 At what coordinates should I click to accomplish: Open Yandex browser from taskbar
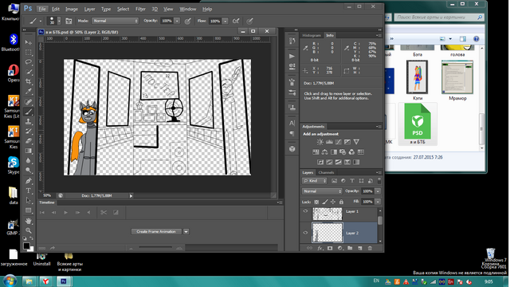point(46,281)
